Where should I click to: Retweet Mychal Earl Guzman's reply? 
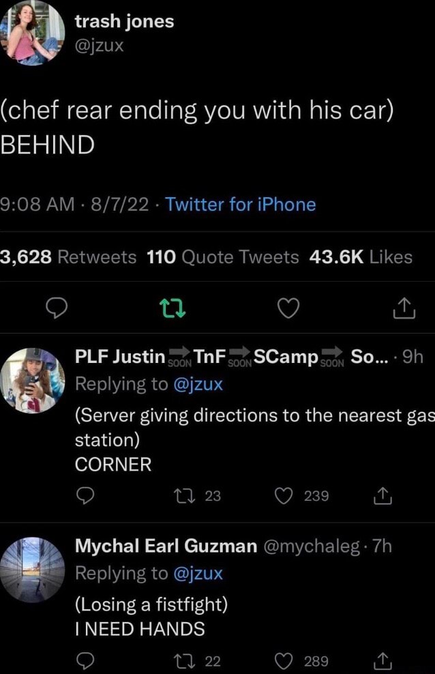[183, 659]
